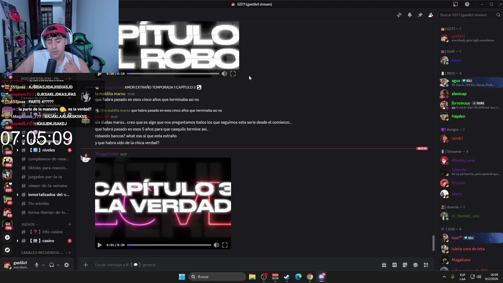Open the gift Nitro icon

384,265
